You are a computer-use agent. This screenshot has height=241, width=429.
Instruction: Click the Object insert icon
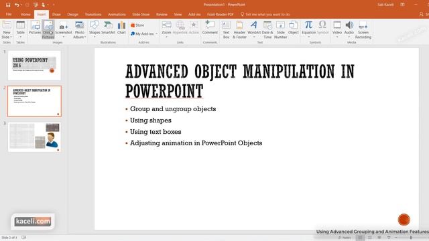click(x=294, y=27)
